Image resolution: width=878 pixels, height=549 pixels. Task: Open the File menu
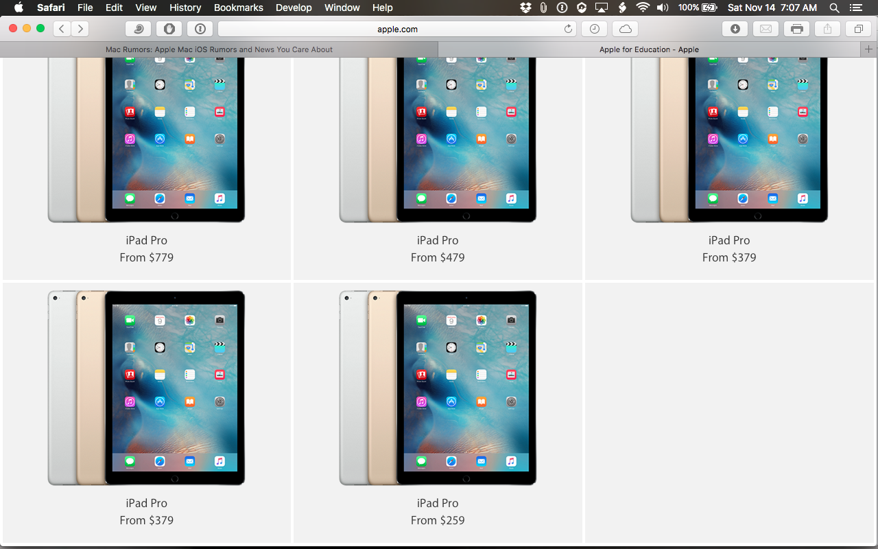point(85,8)
